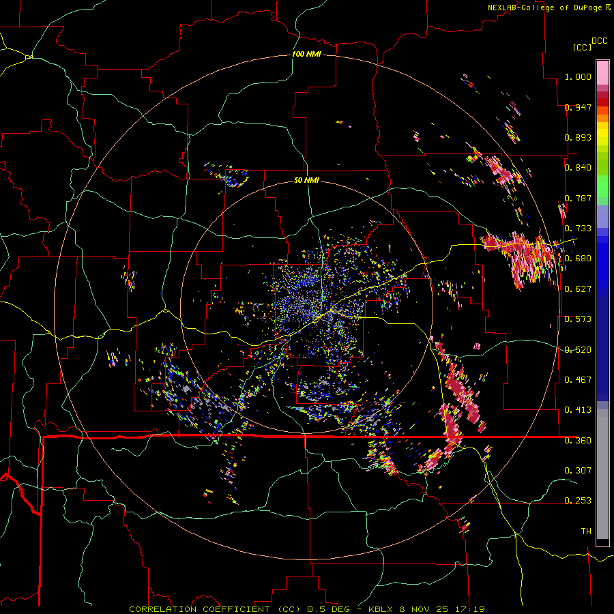Click the NEXLAB-College of DuPage credit text

[545, 8]
